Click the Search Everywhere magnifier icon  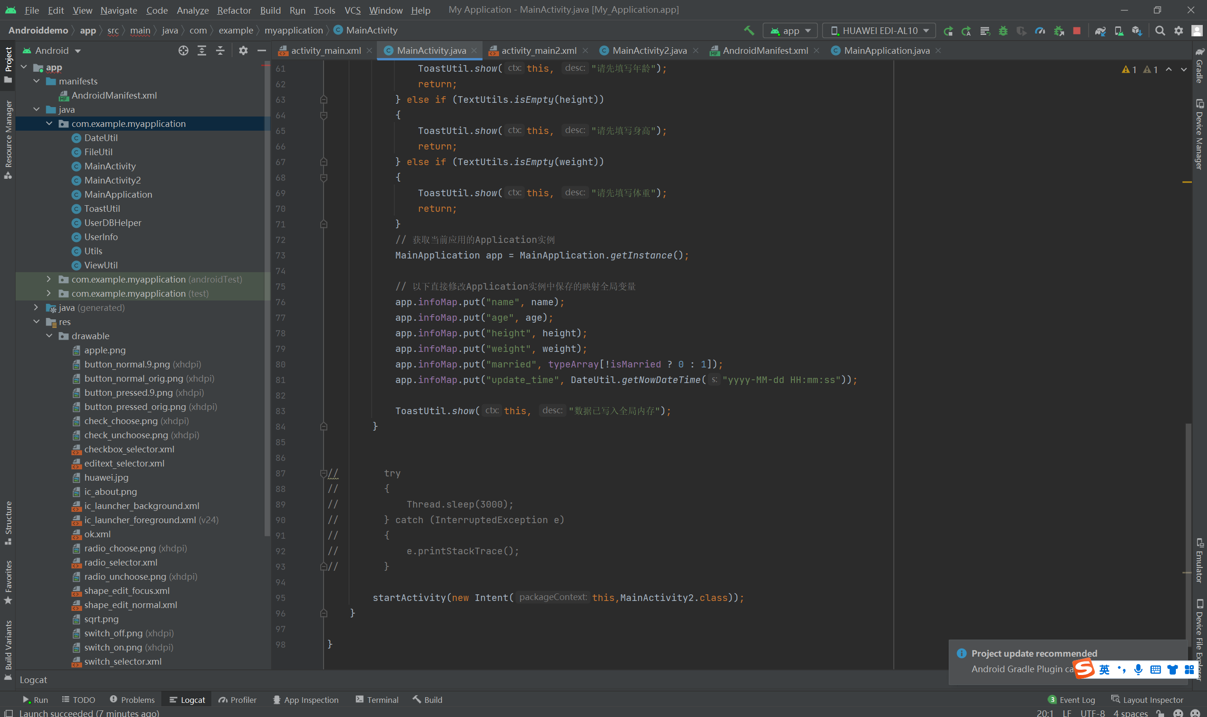click(x=1160, y=31)
